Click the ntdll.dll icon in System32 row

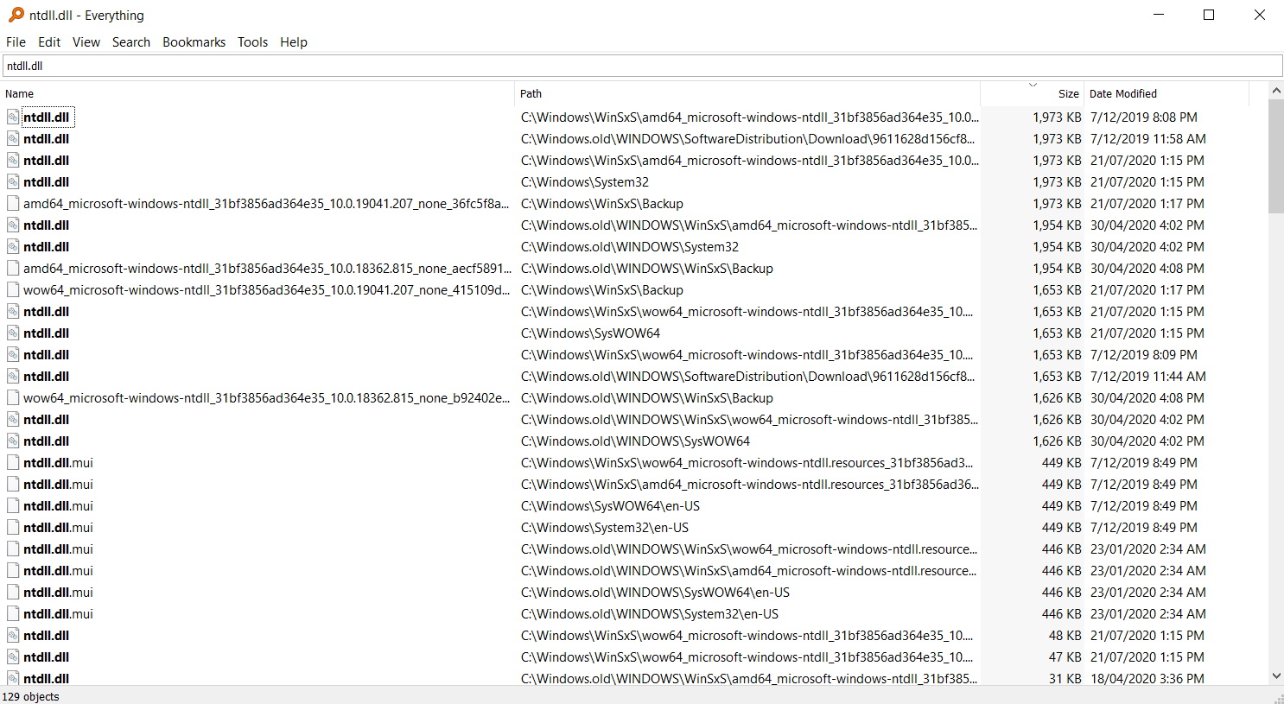tap(13, 182)
